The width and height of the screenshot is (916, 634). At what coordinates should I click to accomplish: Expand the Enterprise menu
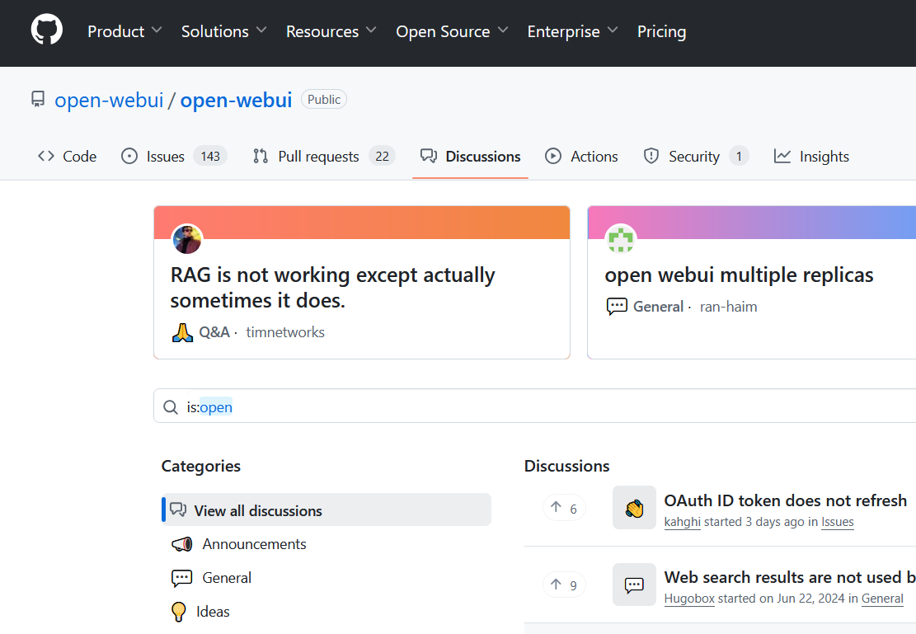coord(572,31)
